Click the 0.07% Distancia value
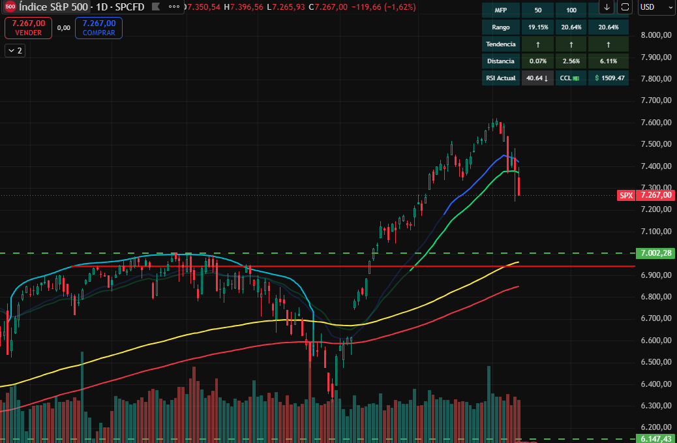This screenshot has height=443, width=677. tap(537, 61)
